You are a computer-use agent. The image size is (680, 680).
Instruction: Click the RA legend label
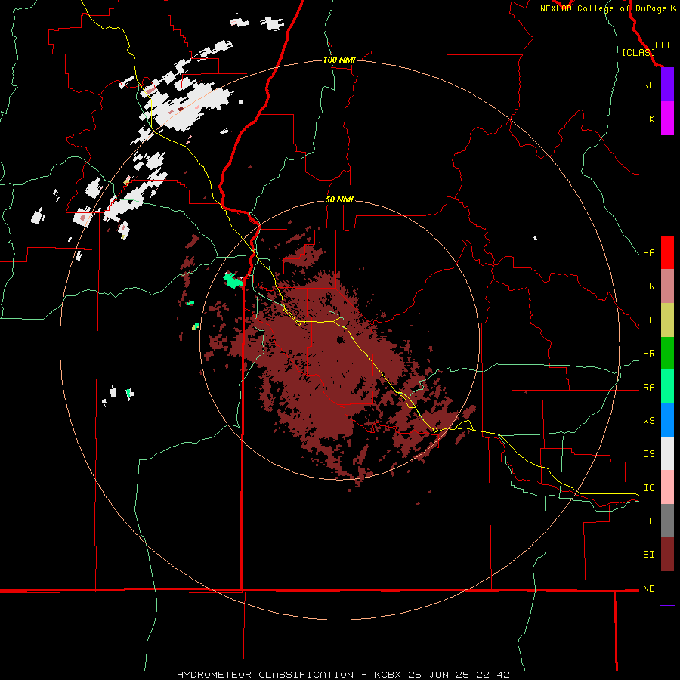pyautogui.click(x=648, y=388)
